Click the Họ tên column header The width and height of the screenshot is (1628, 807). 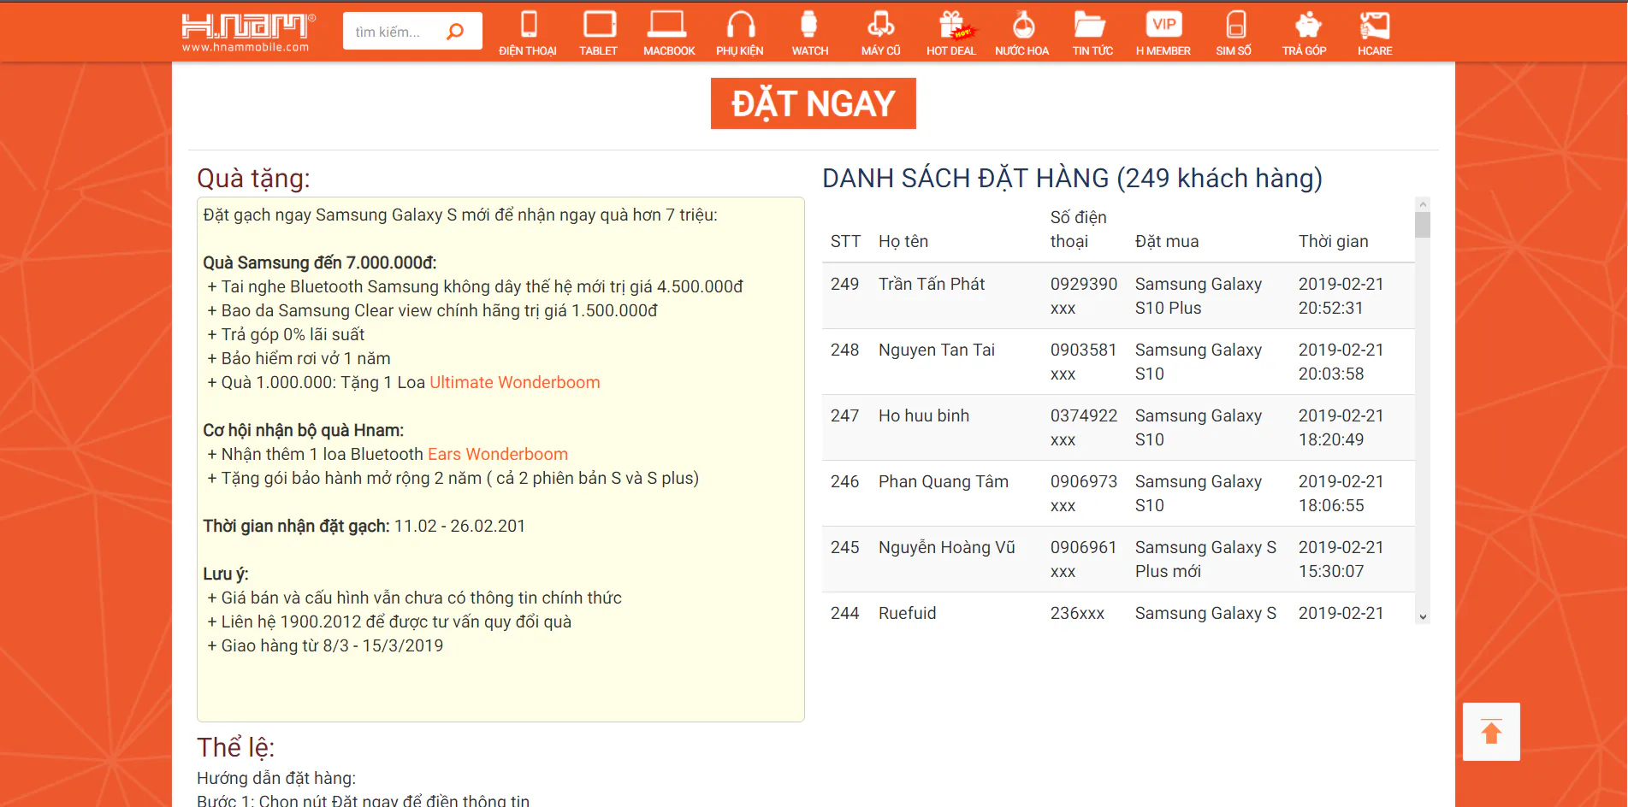[x=903, y=241]
